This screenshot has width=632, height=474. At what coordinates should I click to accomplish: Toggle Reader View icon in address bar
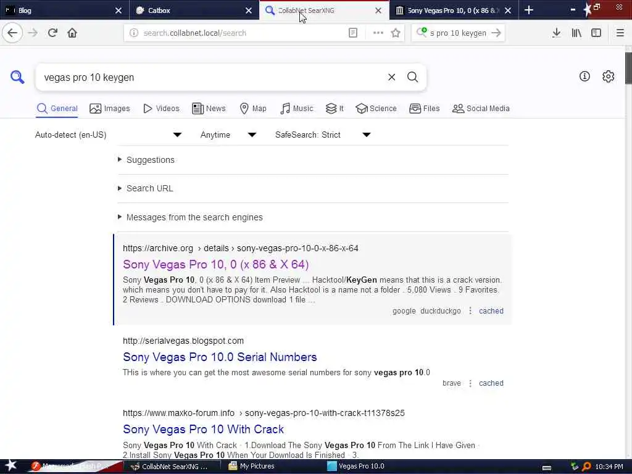click(x=352, y=33)
